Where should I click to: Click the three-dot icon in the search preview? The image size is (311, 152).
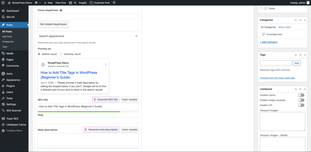(106, 65)
